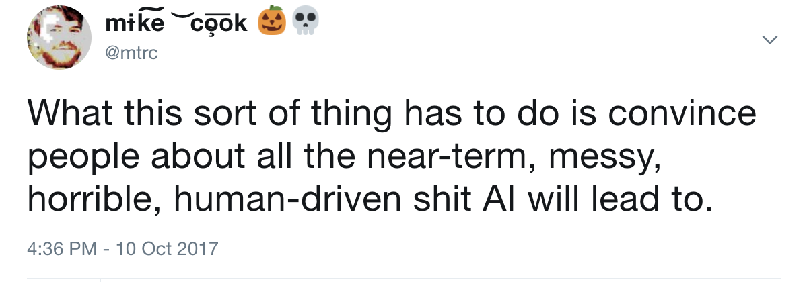Image resolution: width=805 pixels, height=282 pixels.
Task: Click the jack-o-lantern pumpkin emoji
Action: pos(271,21)
